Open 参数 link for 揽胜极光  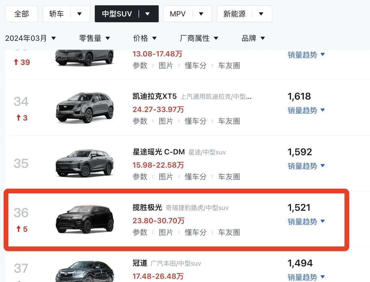click(140, 232)
